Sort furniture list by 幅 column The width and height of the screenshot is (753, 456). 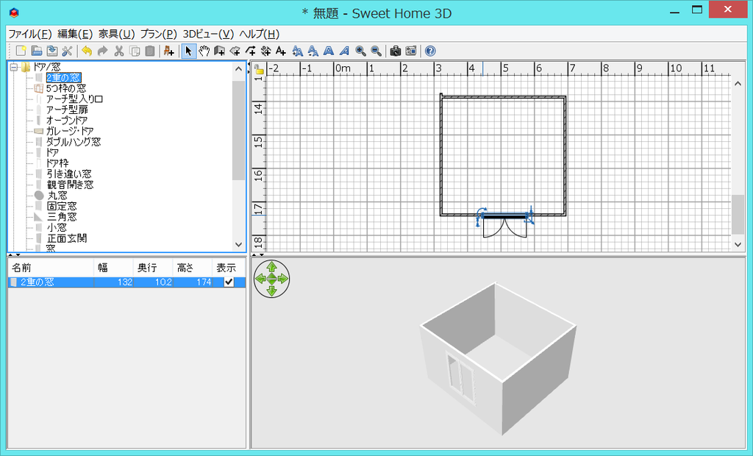point(113,268)
